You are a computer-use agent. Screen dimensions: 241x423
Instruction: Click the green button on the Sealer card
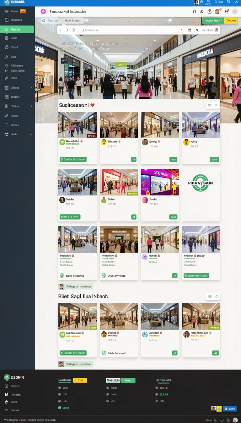tap(70, 217)
